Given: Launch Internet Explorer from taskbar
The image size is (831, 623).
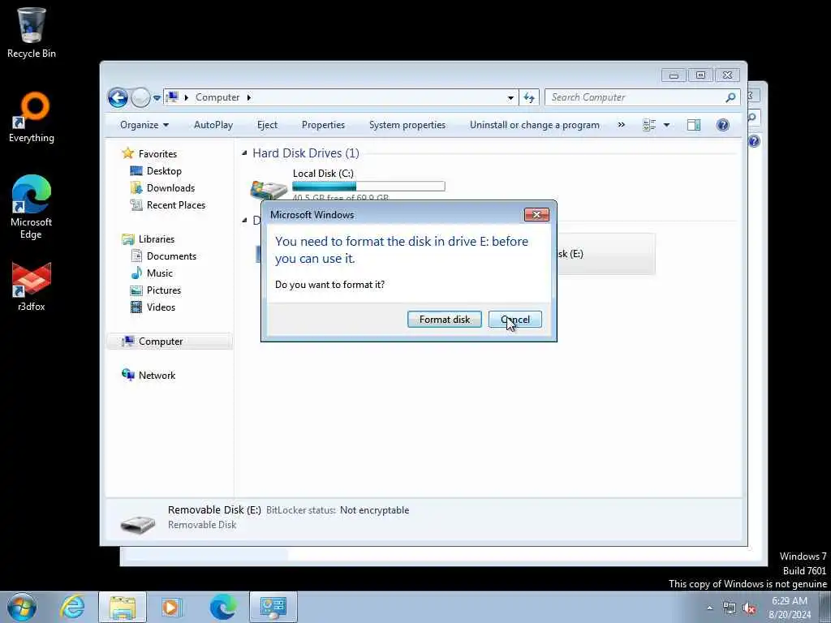Looking at the screenshot, I should pyautogui.click(x=72, y=607).
